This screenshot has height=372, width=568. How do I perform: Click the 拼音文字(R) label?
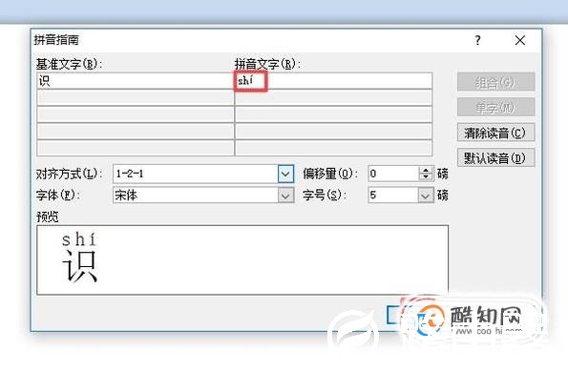[267, 64]
